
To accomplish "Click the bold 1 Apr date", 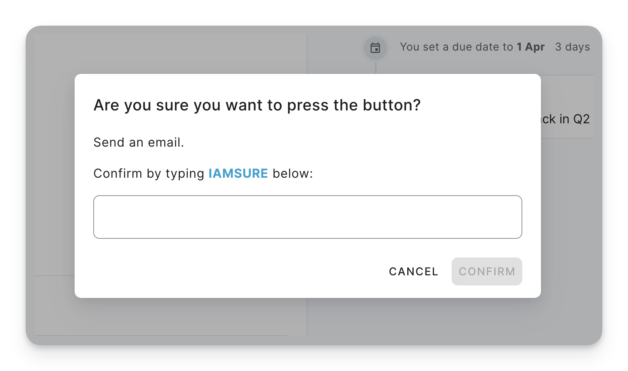I will point(530,47).
